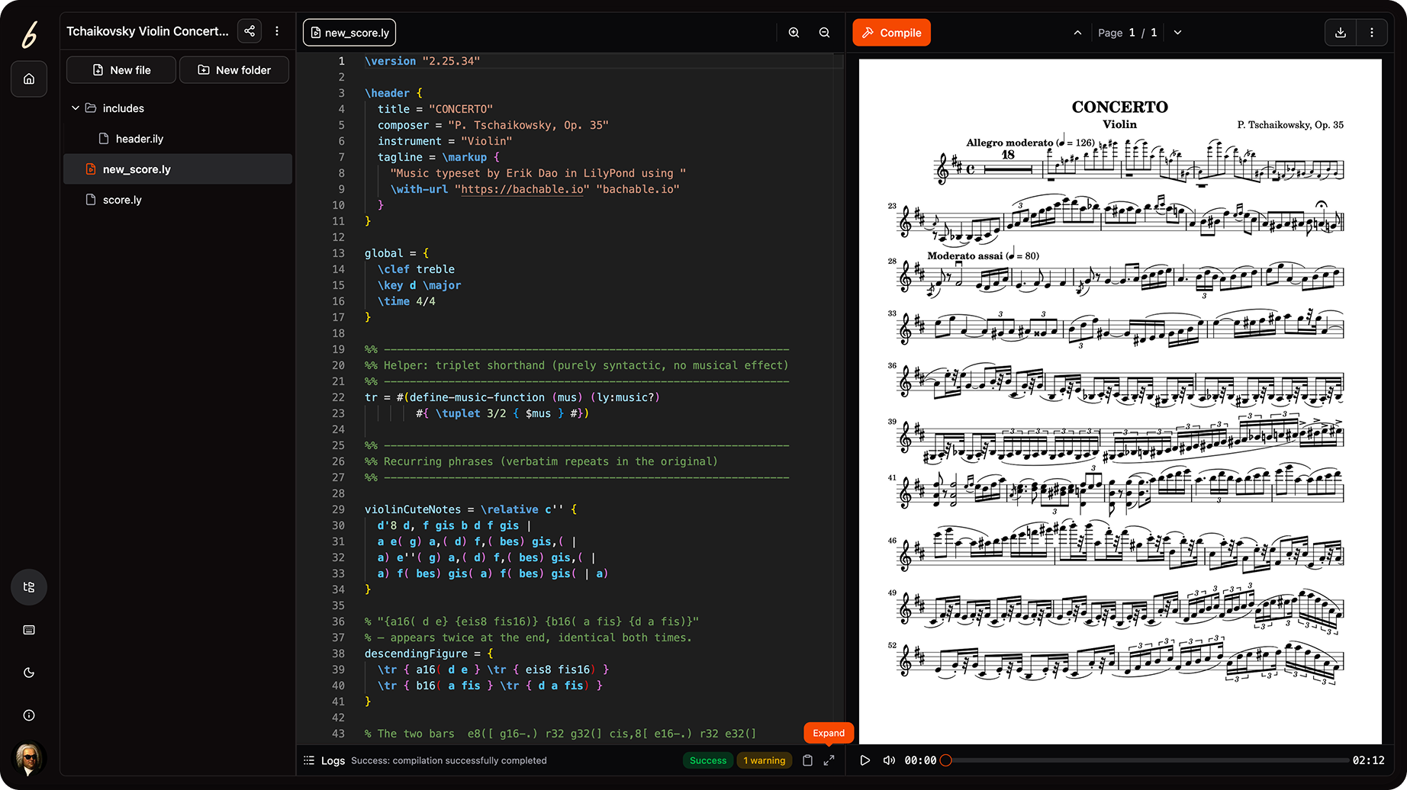This screenshot has width=1407, height=790.
Task: Click the Expand tooltip button
Action: [829, 733]
